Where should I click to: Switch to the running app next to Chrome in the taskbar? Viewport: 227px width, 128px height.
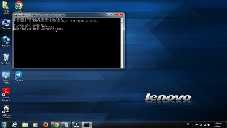66,125
